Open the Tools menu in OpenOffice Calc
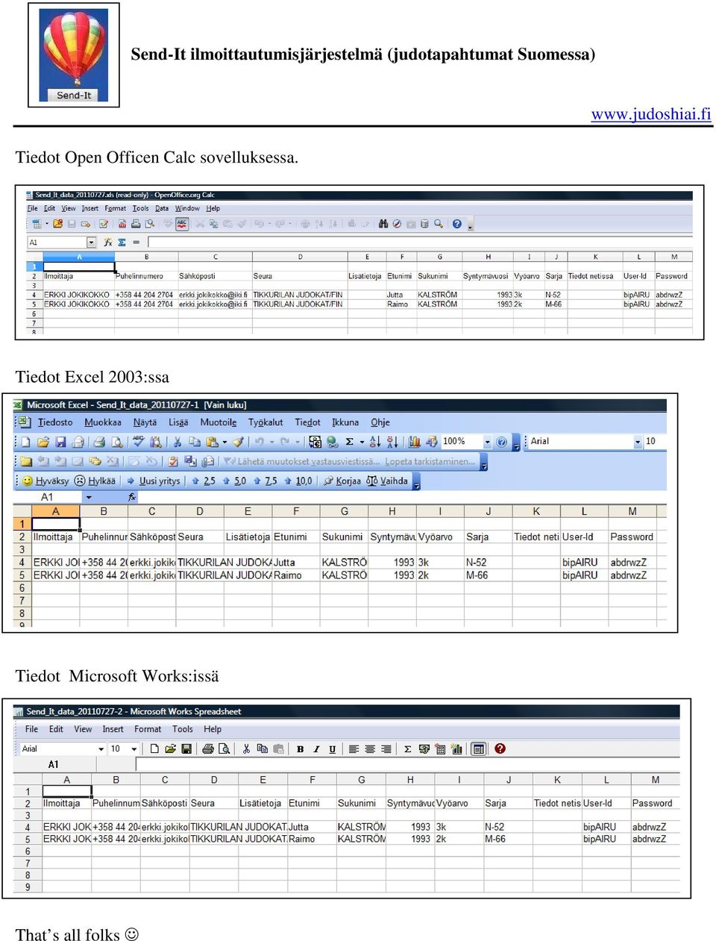716x941 pixels. [140, 209]
